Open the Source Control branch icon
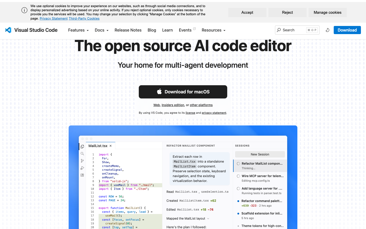The width and height of the screenshot is (366, 229). 82,161
